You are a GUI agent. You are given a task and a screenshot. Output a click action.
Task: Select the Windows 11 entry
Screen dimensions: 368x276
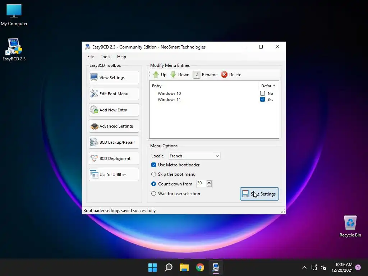[169, 100]
